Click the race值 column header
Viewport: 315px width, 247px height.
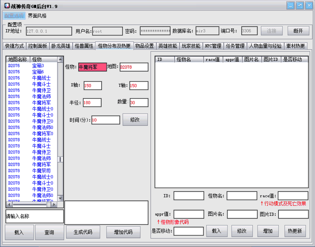pyautogui.click(x=213, y=59)
